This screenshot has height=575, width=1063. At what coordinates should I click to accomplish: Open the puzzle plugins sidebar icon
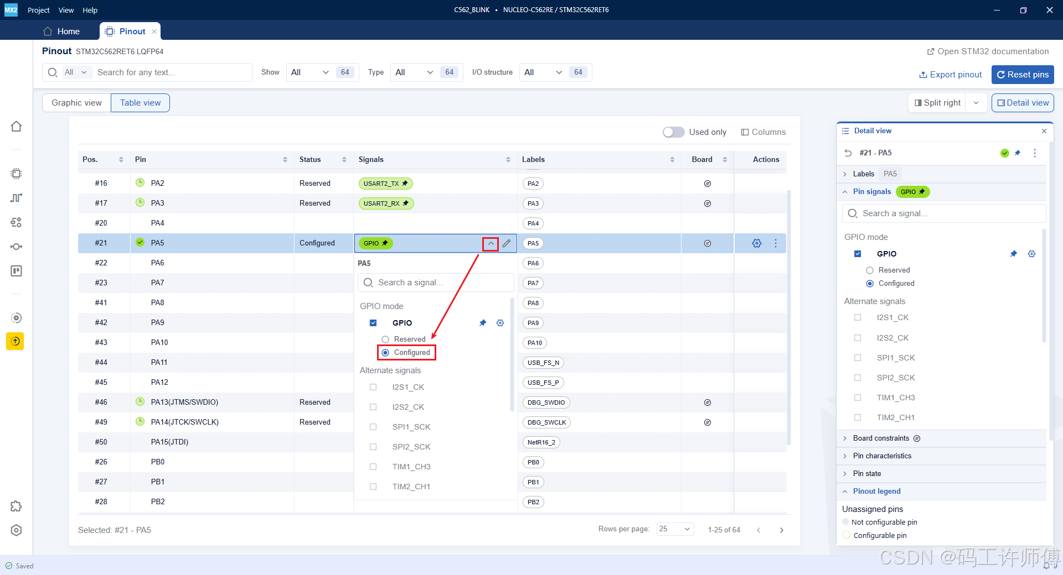17,506
